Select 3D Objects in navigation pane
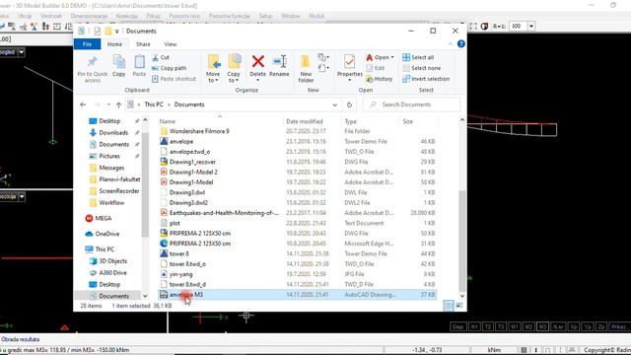This screenshot has height=355, width=631. [x=112, y=260]
